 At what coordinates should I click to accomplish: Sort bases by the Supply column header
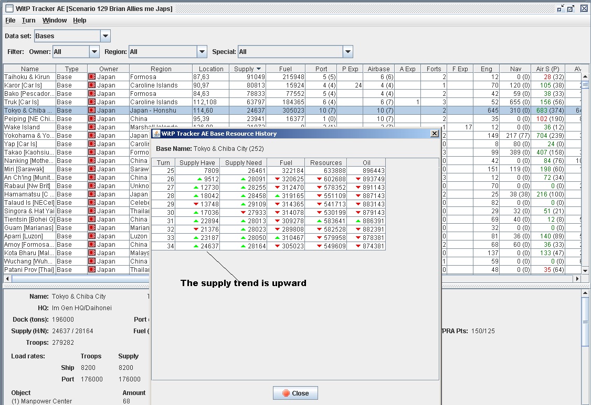click(x=248, y=69)
